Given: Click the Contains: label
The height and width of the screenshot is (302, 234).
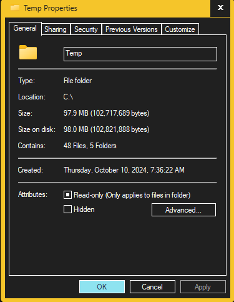Looking at the screenshot, I should [31, 146].
